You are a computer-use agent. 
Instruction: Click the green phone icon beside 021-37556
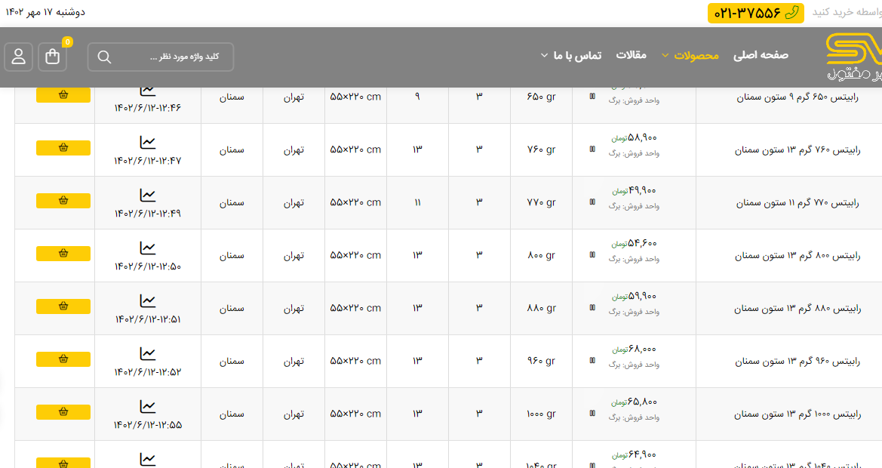[x=791, y=13]
